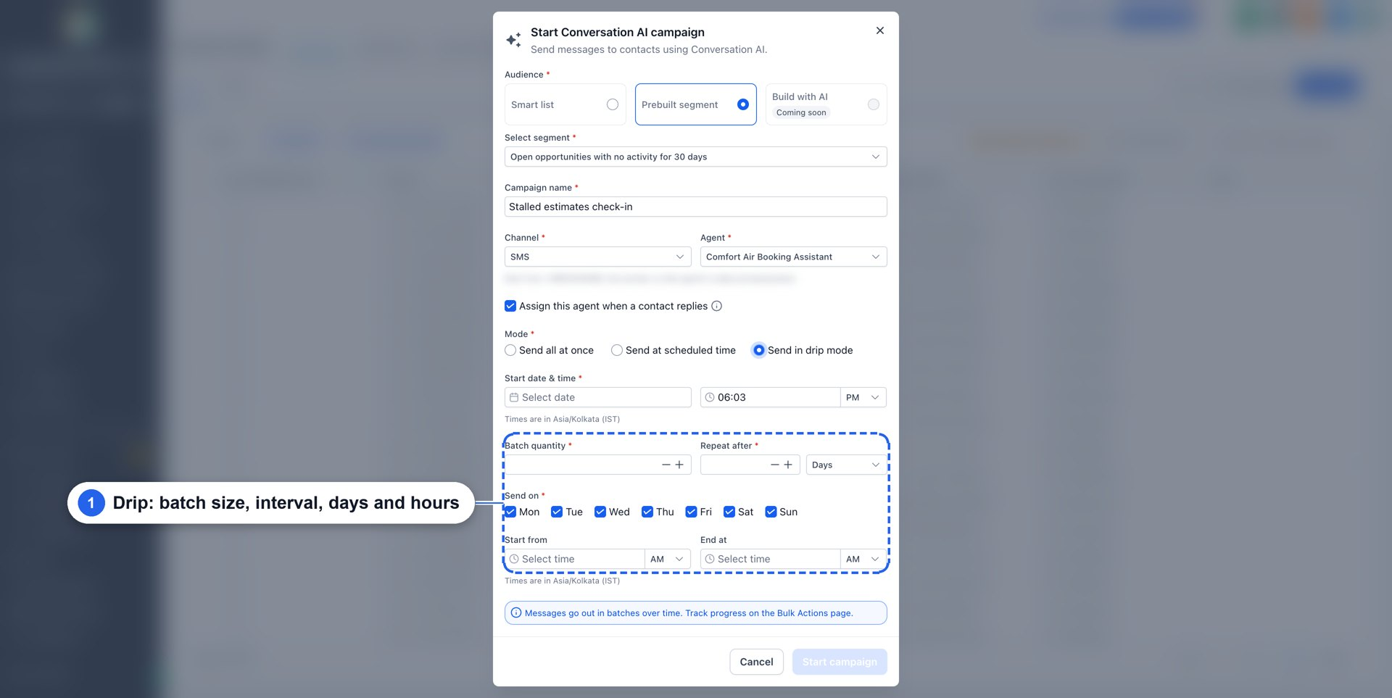Click minus icon for Repeat after
The width and height of the screenshot is (1392, 698).
point(774,465)
